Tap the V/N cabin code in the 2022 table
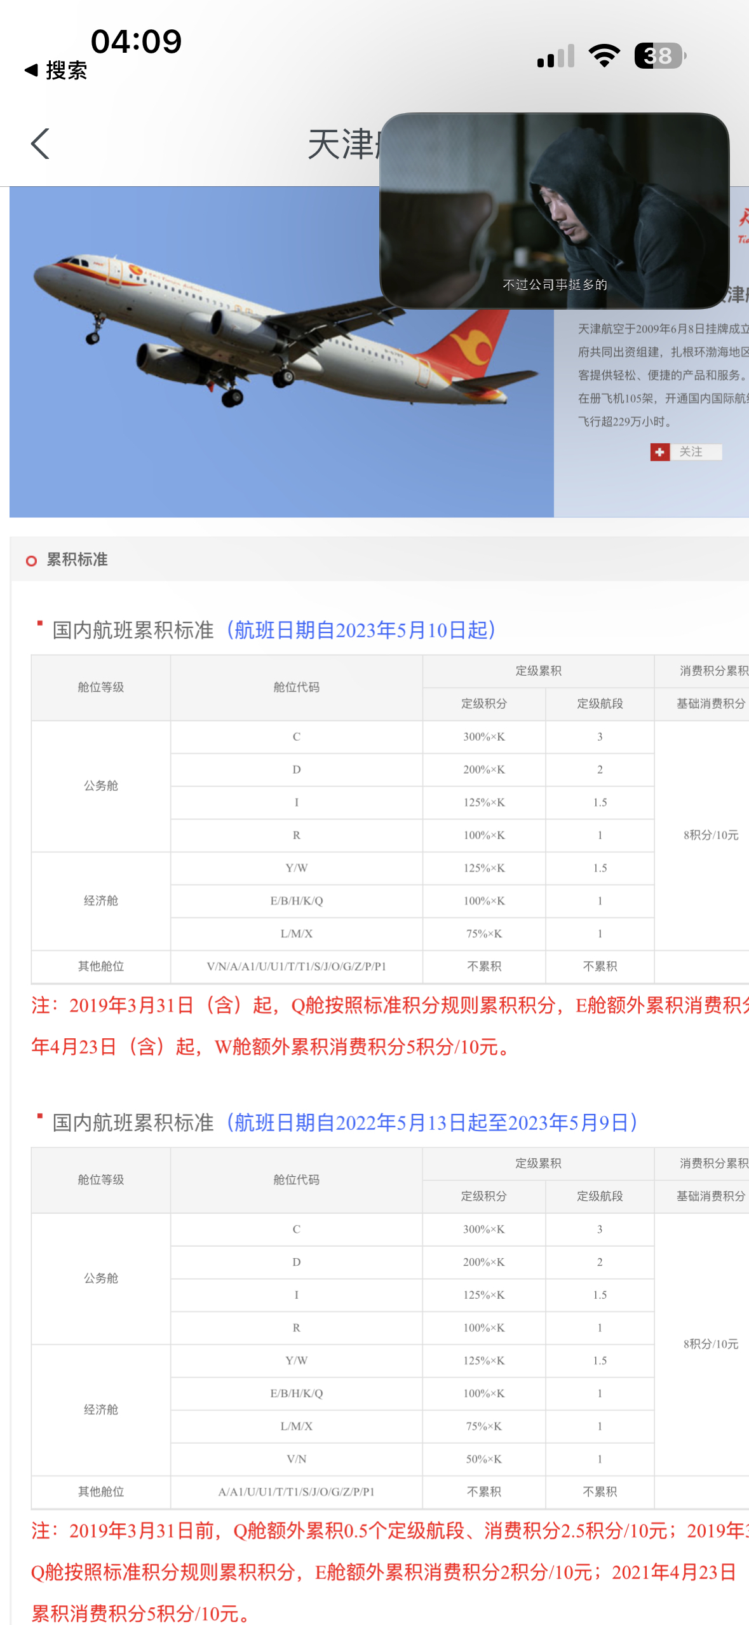 tap(297, 1459)
